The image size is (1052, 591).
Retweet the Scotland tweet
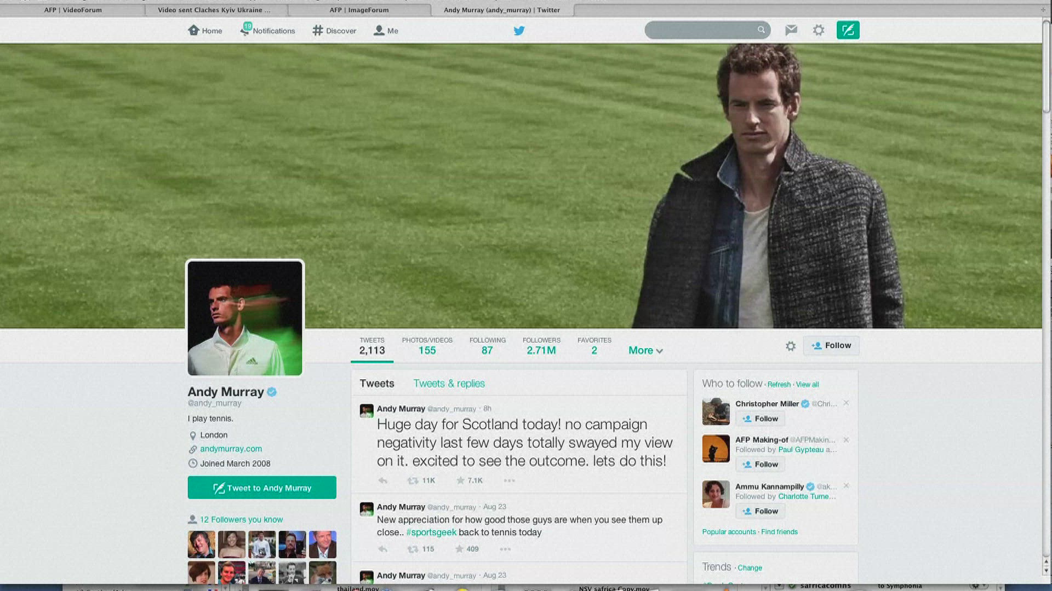tap(413, 480)
